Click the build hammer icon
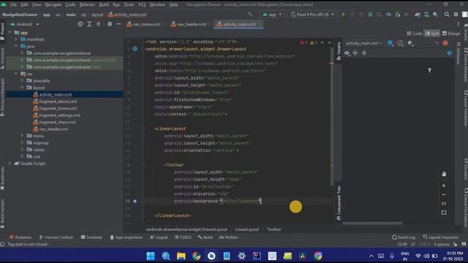The height and width of the screenshot is (263, 468). (250, 15)
